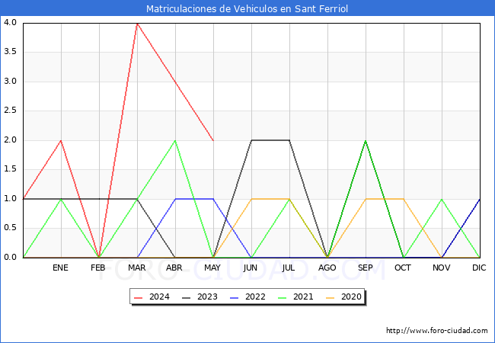Click the DIC month axis label
Image resolution: width=495 pixels, height=343 pixels.
[x=479, y=268]
